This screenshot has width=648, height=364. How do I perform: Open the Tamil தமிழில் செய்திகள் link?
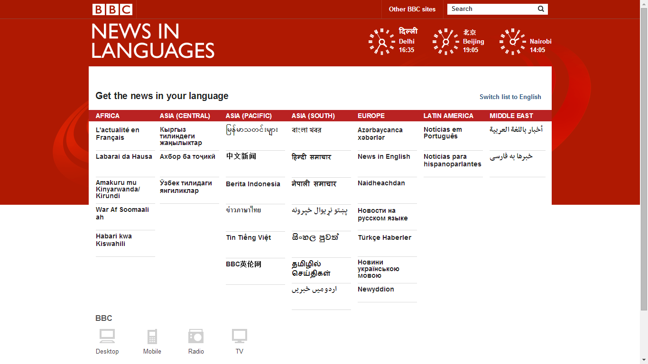pos(311,268)
